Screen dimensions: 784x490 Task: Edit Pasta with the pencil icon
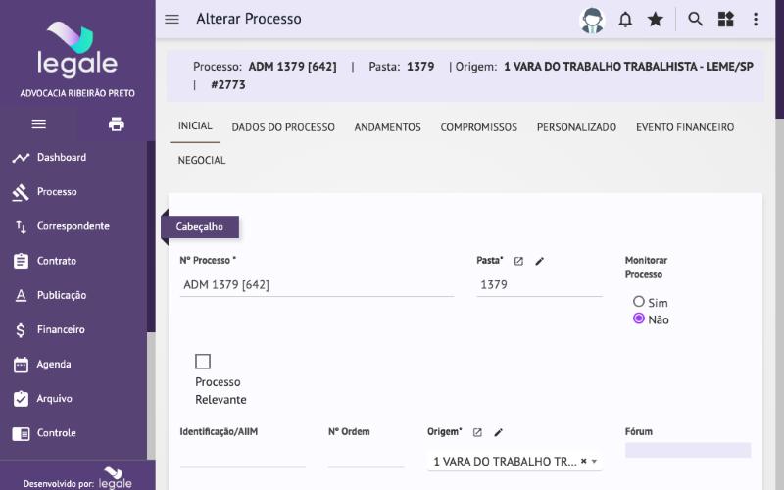pyautogui.click(x=539, y=261)
